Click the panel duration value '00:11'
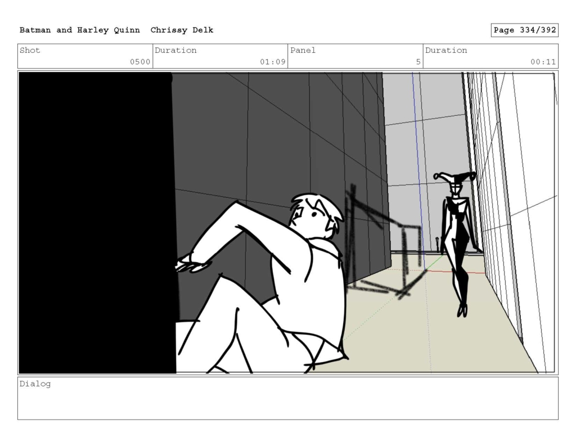576x446 pixels. (x=543, y=62)
